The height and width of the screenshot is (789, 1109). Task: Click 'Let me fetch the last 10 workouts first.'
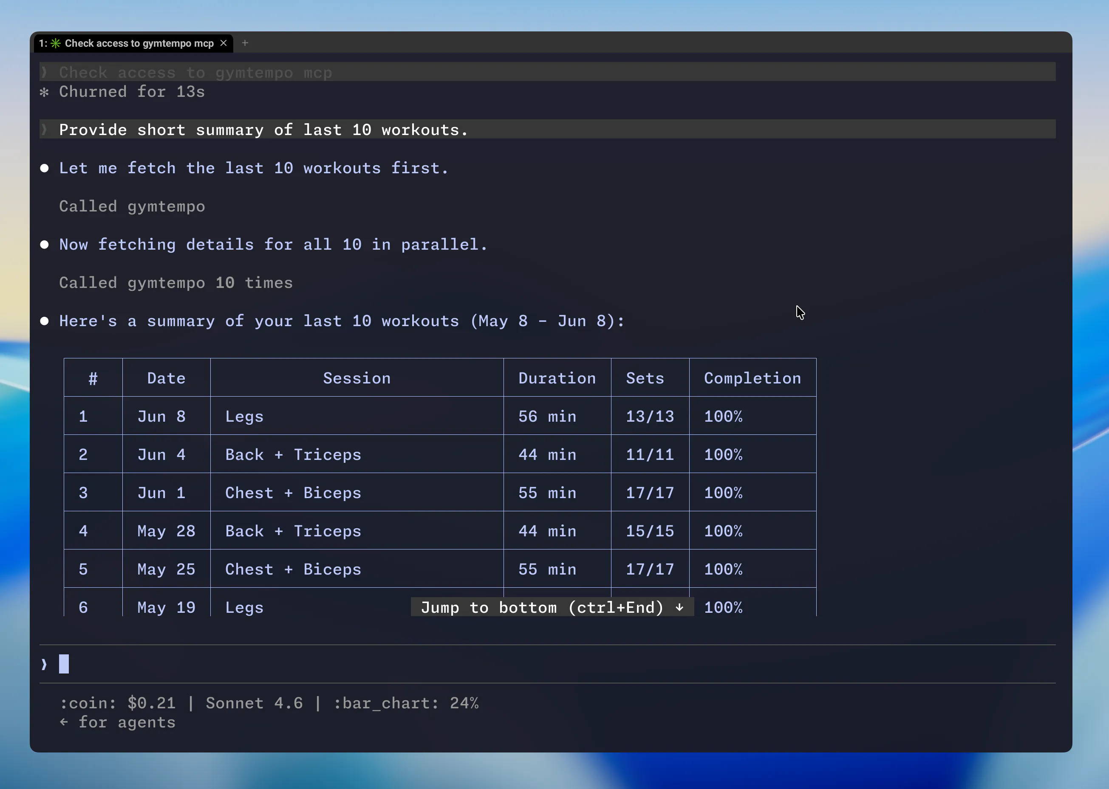253,168
